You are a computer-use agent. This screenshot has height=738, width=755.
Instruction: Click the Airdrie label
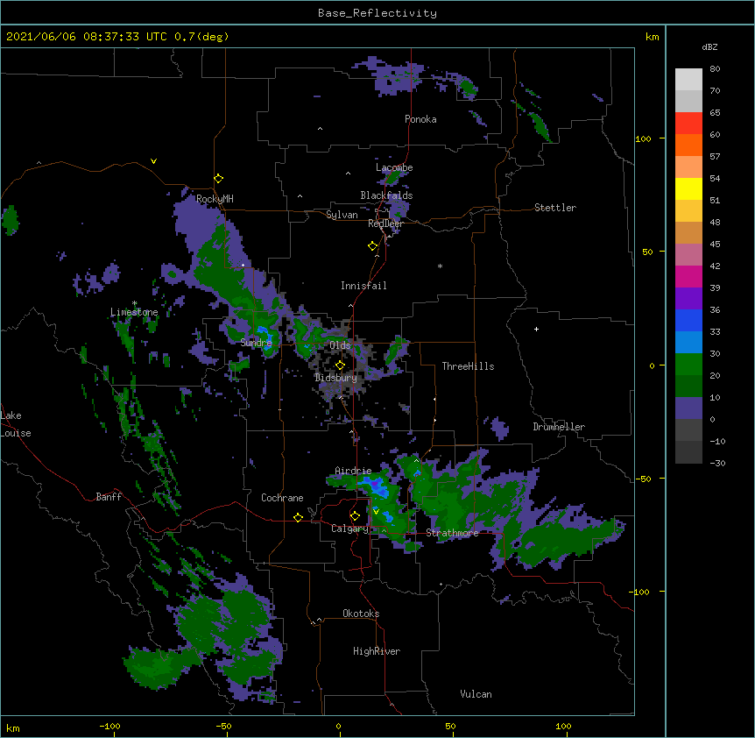pos(353,471)
